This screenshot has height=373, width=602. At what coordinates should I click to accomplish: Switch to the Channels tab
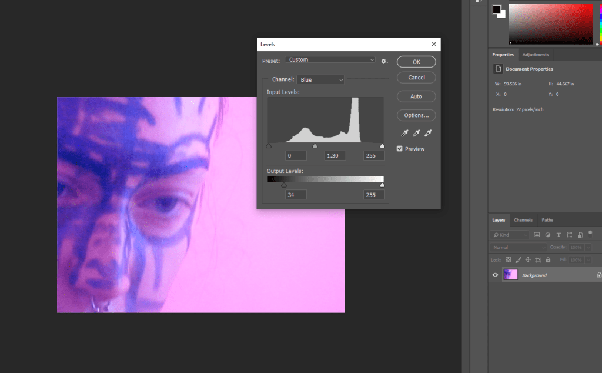click(523, 220)
